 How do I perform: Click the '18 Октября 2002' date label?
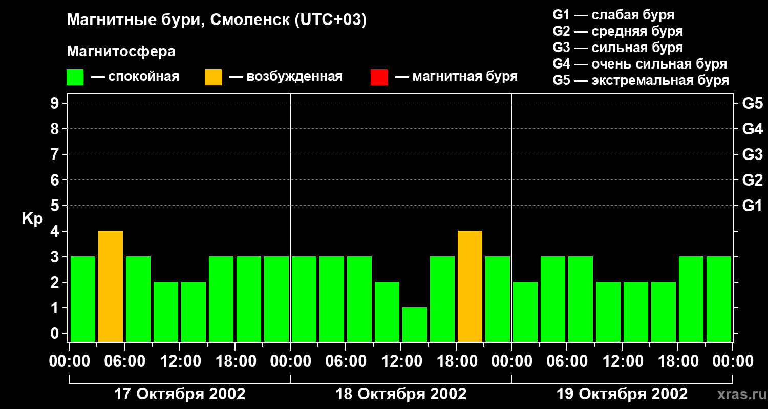tap(401, 394)
